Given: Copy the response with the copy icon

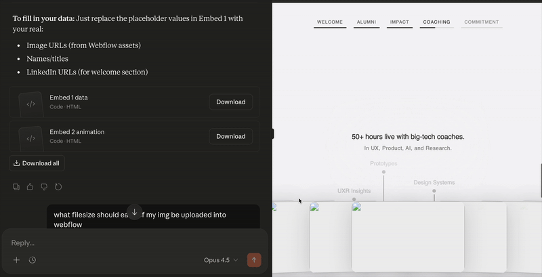Looking at the screenshot, I should 16,187.
